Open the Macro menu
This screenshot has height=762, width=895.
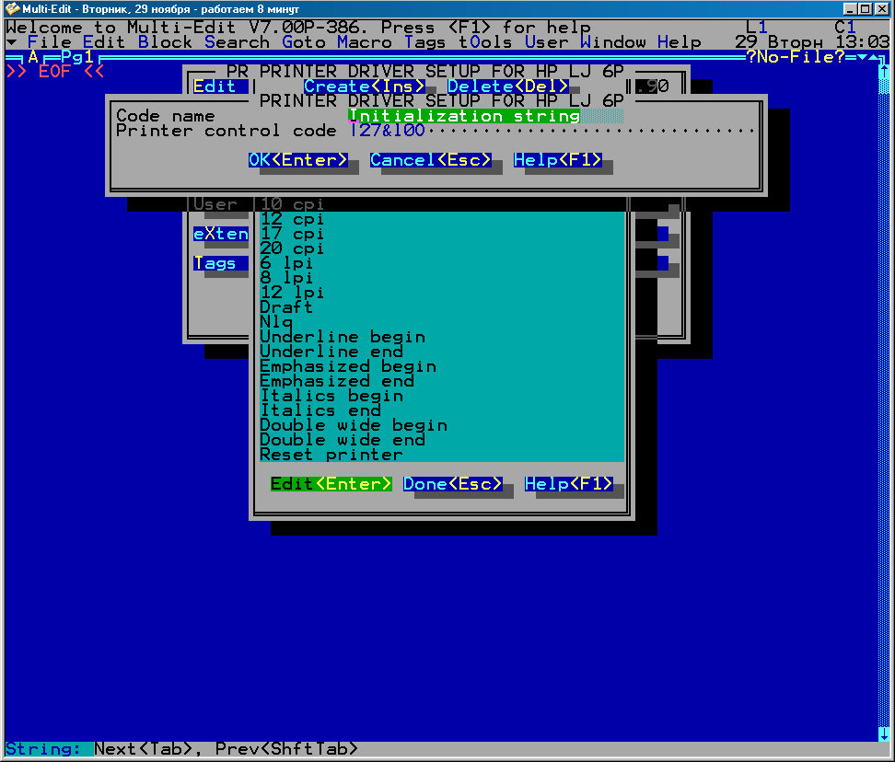point(364,42)
